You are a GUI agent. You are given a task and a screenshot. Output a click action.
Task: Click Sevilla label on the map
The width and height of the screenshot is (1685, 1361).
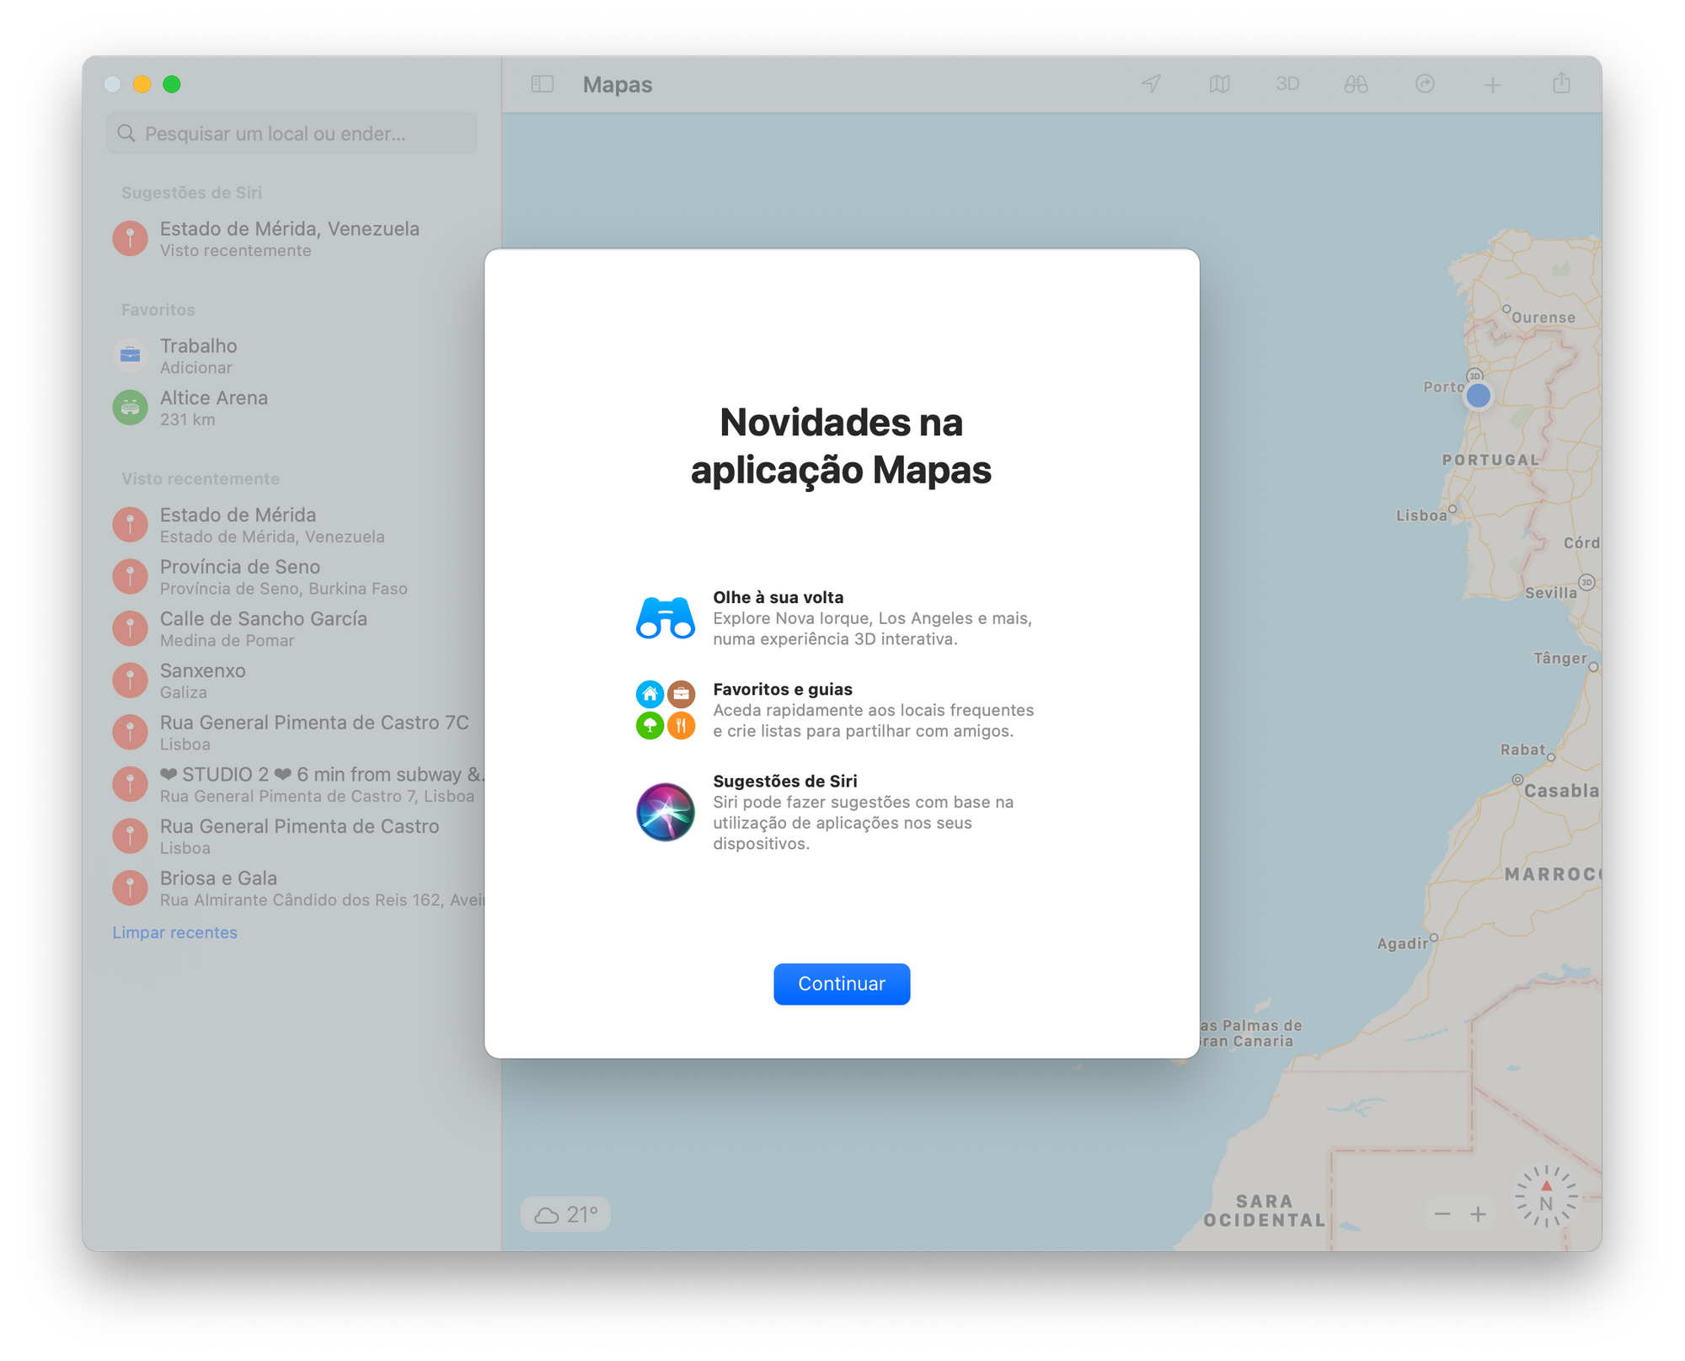1551,593
